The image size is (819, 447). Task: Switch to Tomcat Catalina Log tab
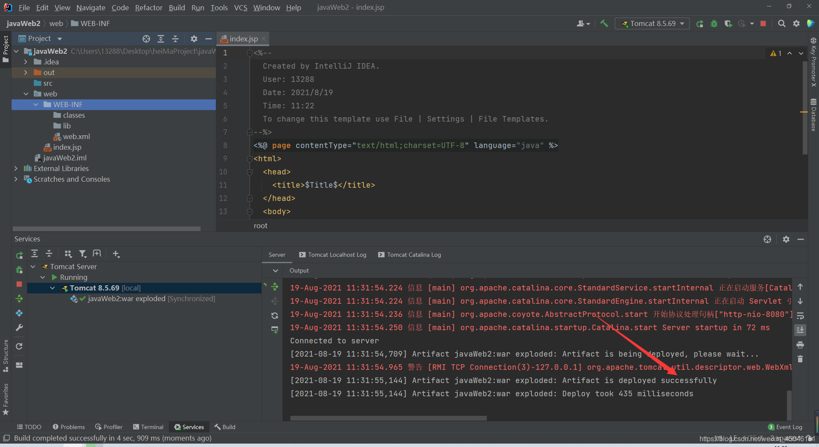[x=409, y=255]
